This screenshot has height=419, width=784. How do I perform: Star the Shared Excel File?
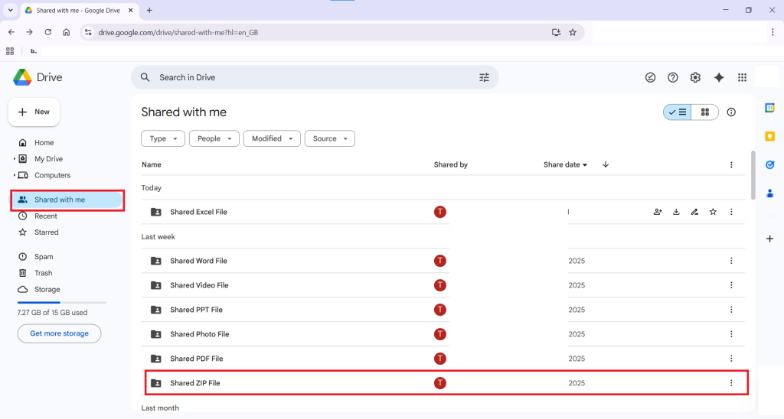(x=713, y=212)
